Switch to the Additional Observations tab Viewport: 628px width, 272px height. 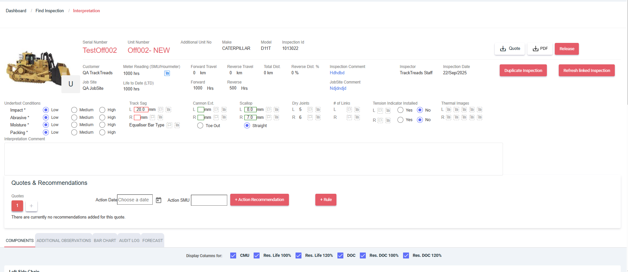point(64,241)
